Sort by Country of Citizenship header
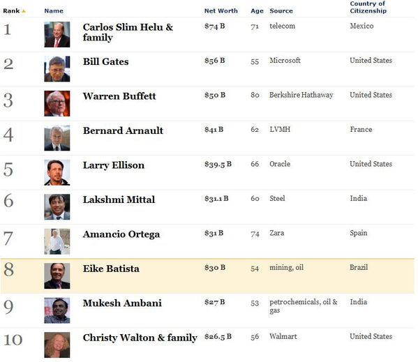The image size is (418, 362). point(368,7)
